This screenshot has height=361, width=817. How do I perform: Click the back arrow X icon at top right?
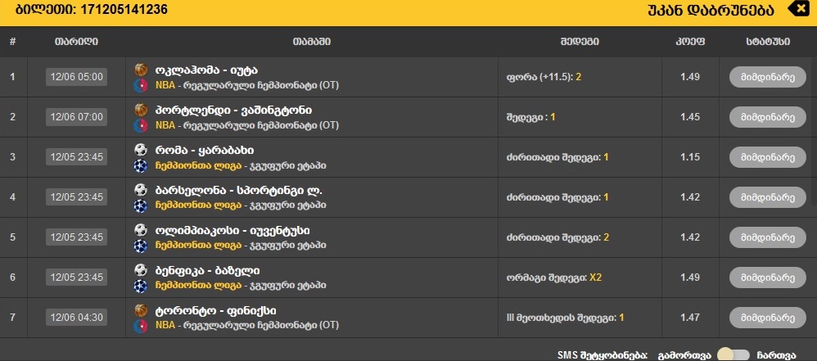[x=798, y=10]
